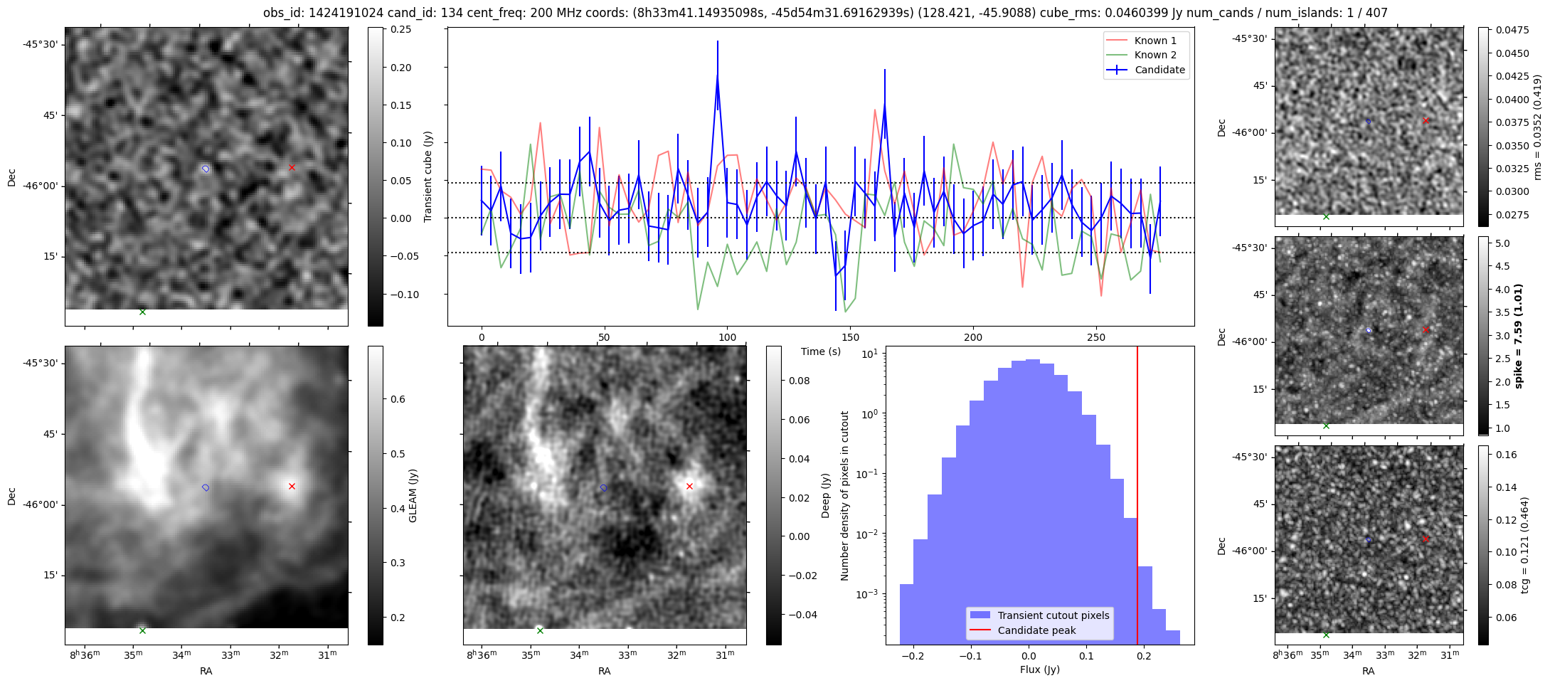The height and width of the screenshot is (683, 1550).
Task: Click the obs_id title text at the top
Action: click(825, 13)
